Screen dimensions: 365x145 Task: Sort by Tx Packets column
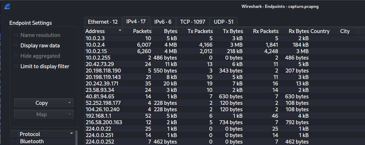coord(195,31)
